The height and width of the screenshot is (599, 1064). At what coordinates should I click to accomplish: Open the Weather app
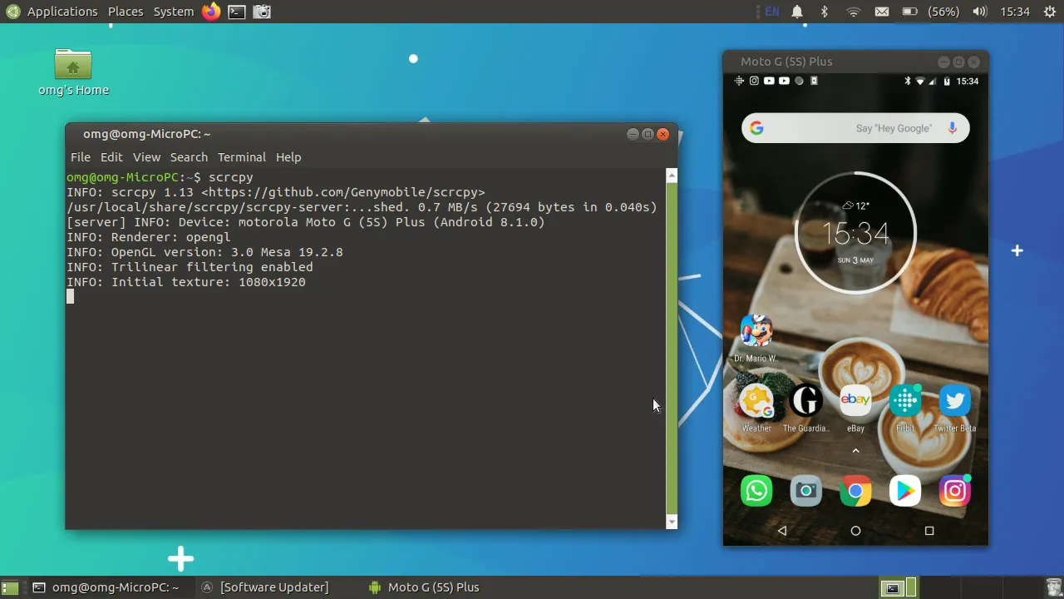756,400
